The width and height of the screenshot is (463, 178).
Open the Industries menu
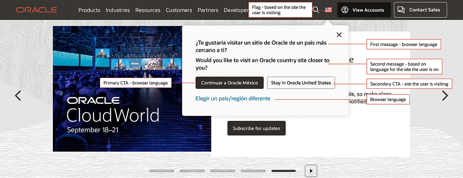(x=118, y=10)
